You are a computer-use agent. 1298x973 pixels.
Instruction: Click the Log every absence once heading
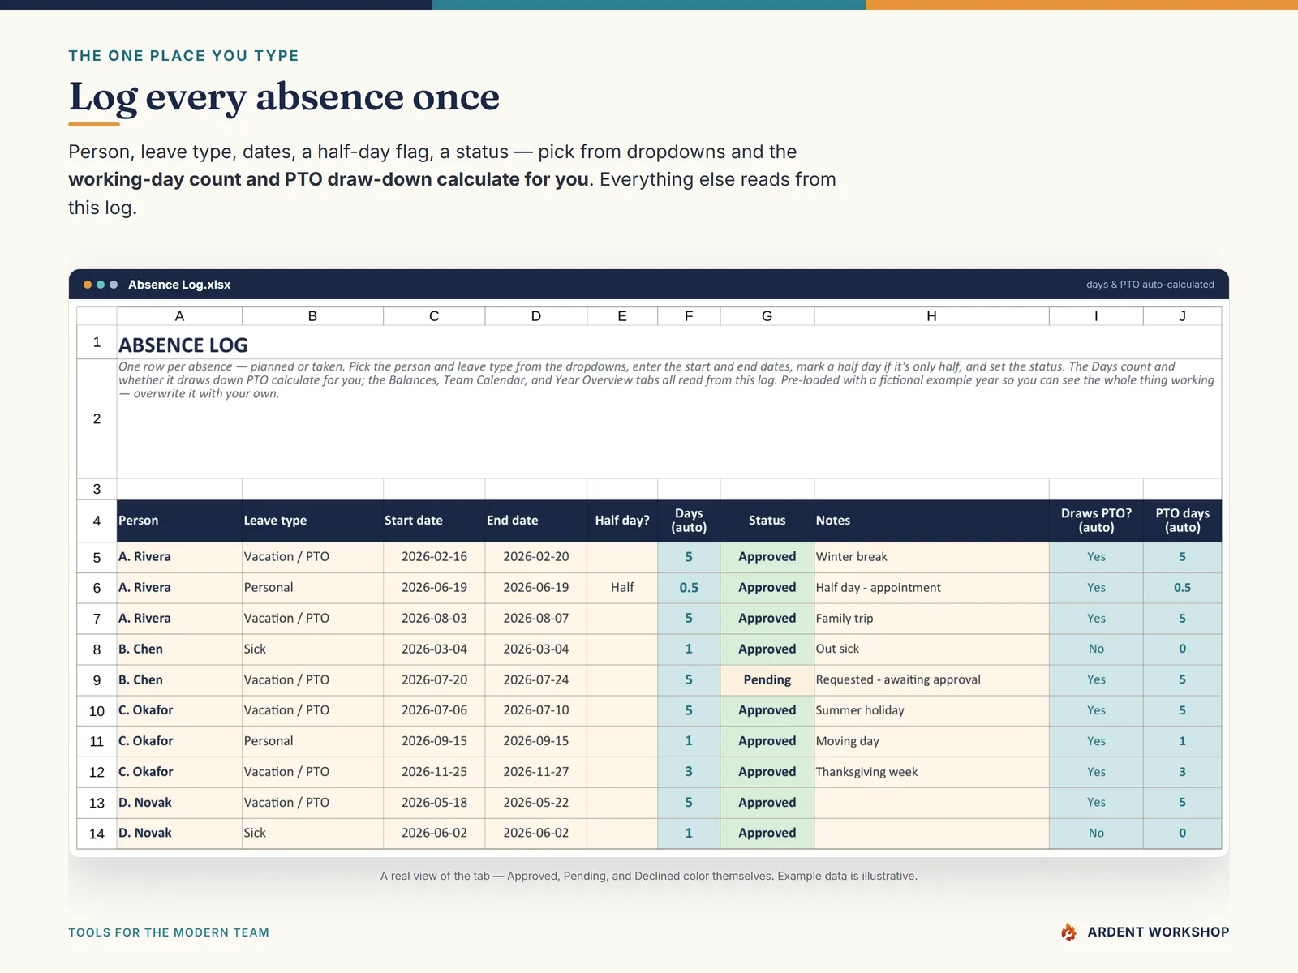pos(284,98)
